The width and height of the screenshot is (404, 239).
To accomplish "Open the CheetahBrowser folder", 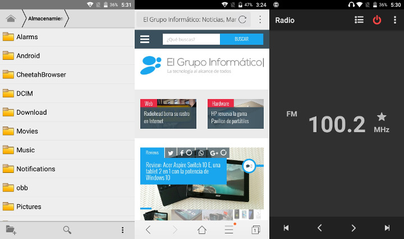I will pyautogui.click(x=67, y=74).
